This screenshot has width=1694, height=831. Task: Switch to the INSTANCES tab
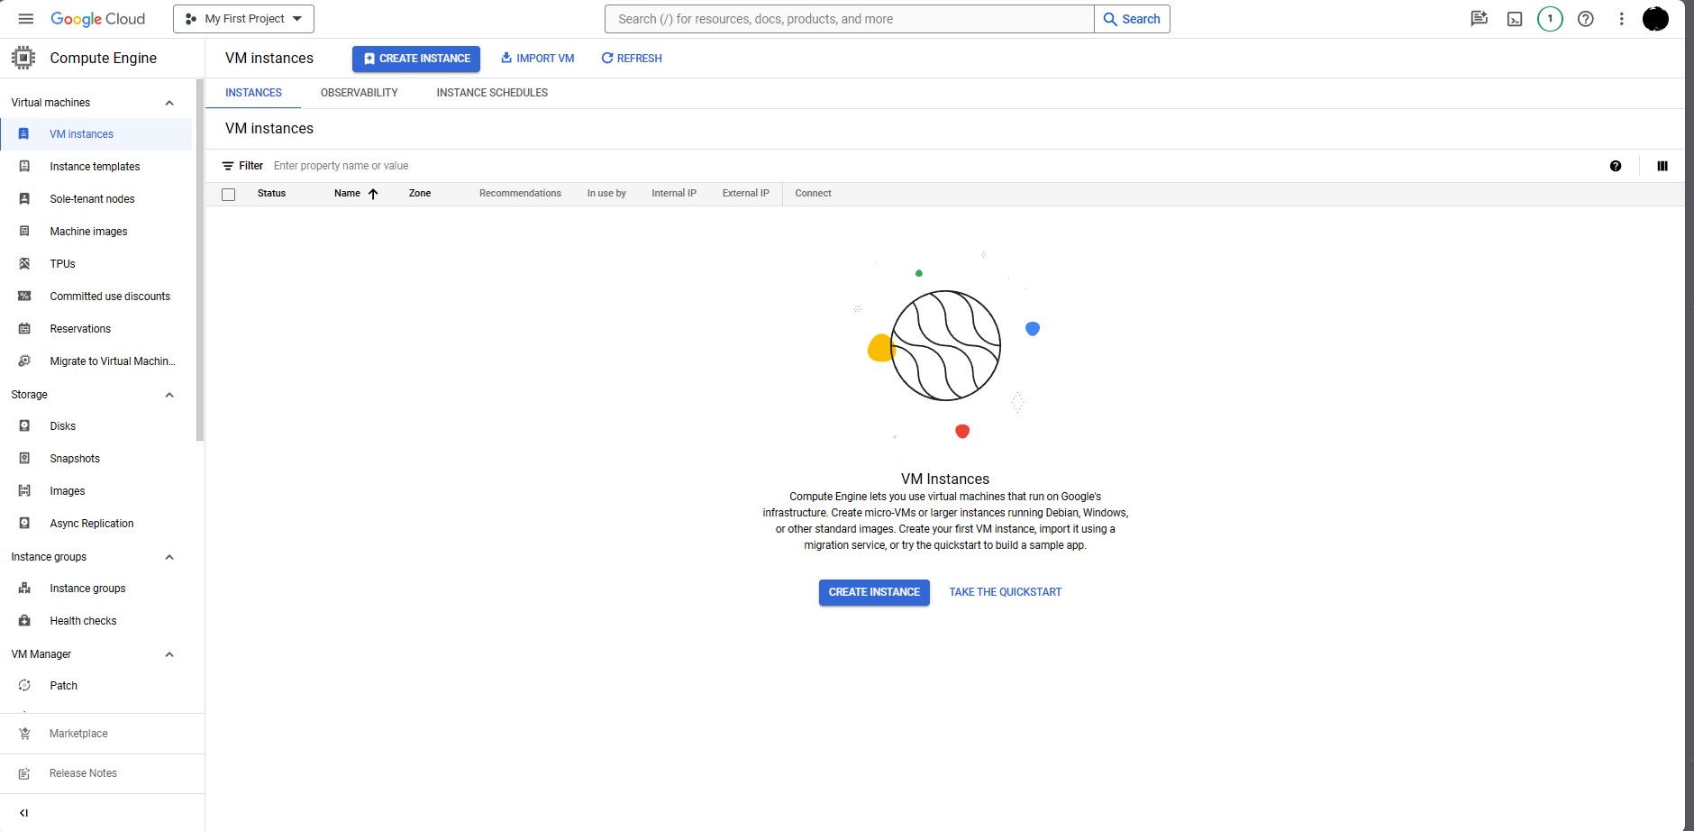253,93
